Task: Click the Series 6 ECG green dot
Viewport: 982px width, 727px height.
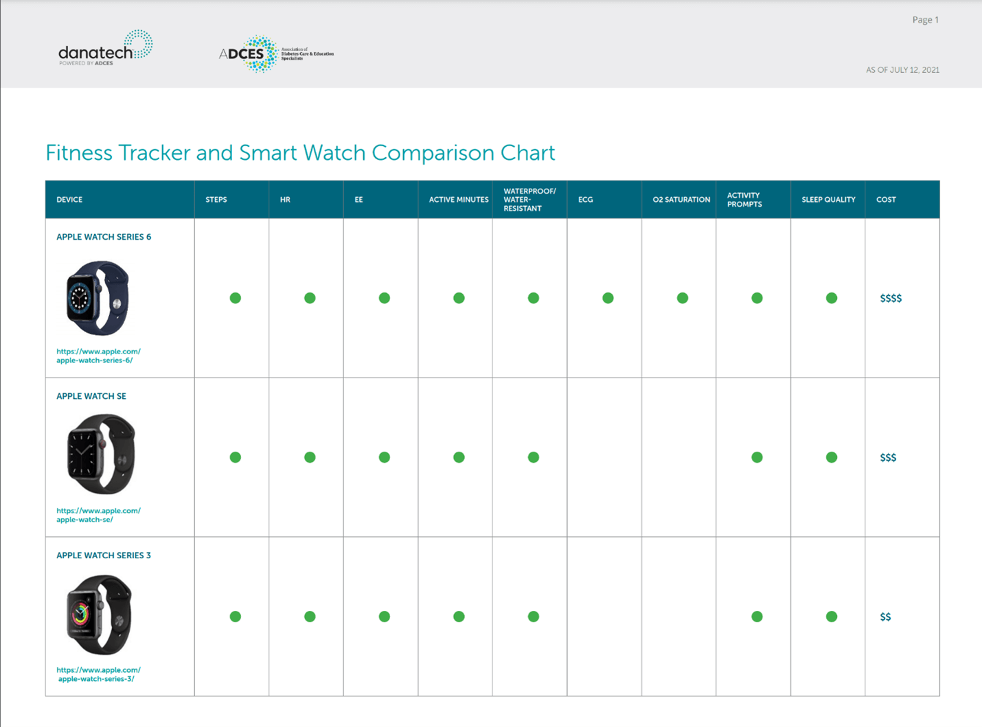Action: tap(608, 298)
